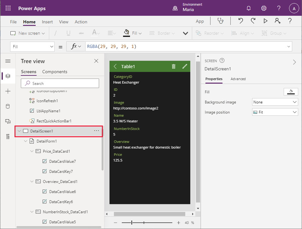Collapse the DetailScreen1 tree node
Image resolution: width=302 pixels, height=229 pixels.
(x=19, y=131)
